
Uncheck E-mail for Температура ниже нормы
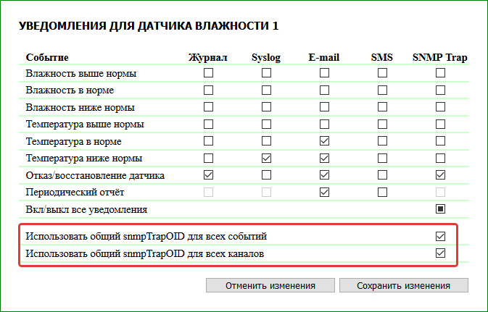click(324, 158)
